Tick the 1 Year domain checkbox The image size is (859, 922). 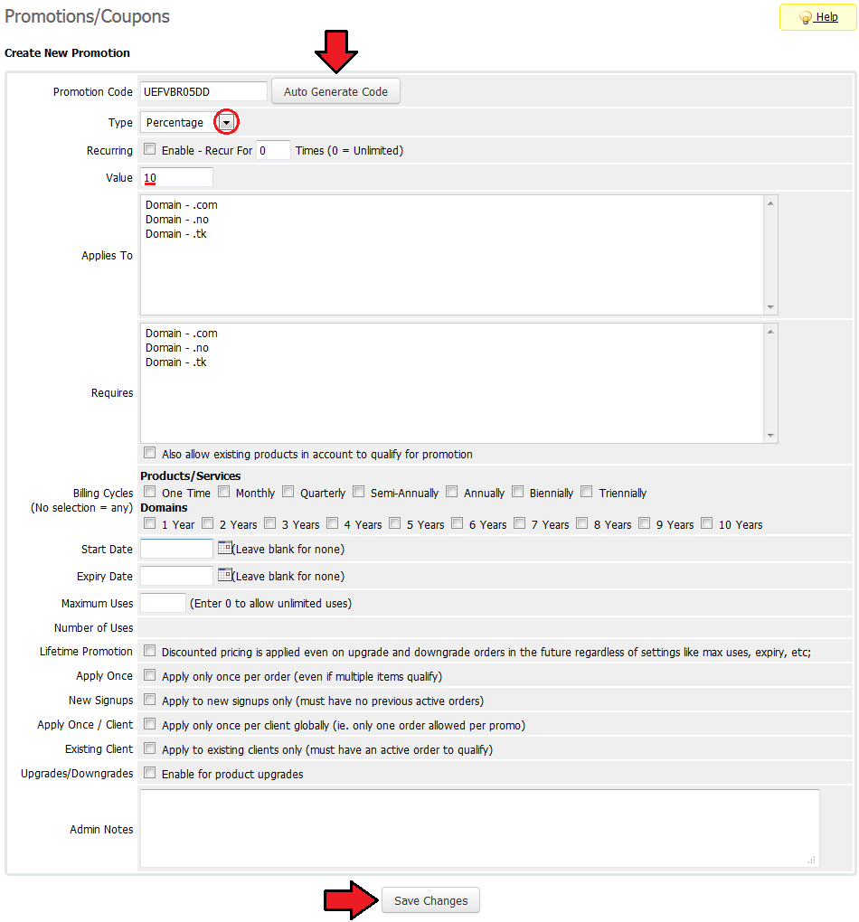point(150,523)
